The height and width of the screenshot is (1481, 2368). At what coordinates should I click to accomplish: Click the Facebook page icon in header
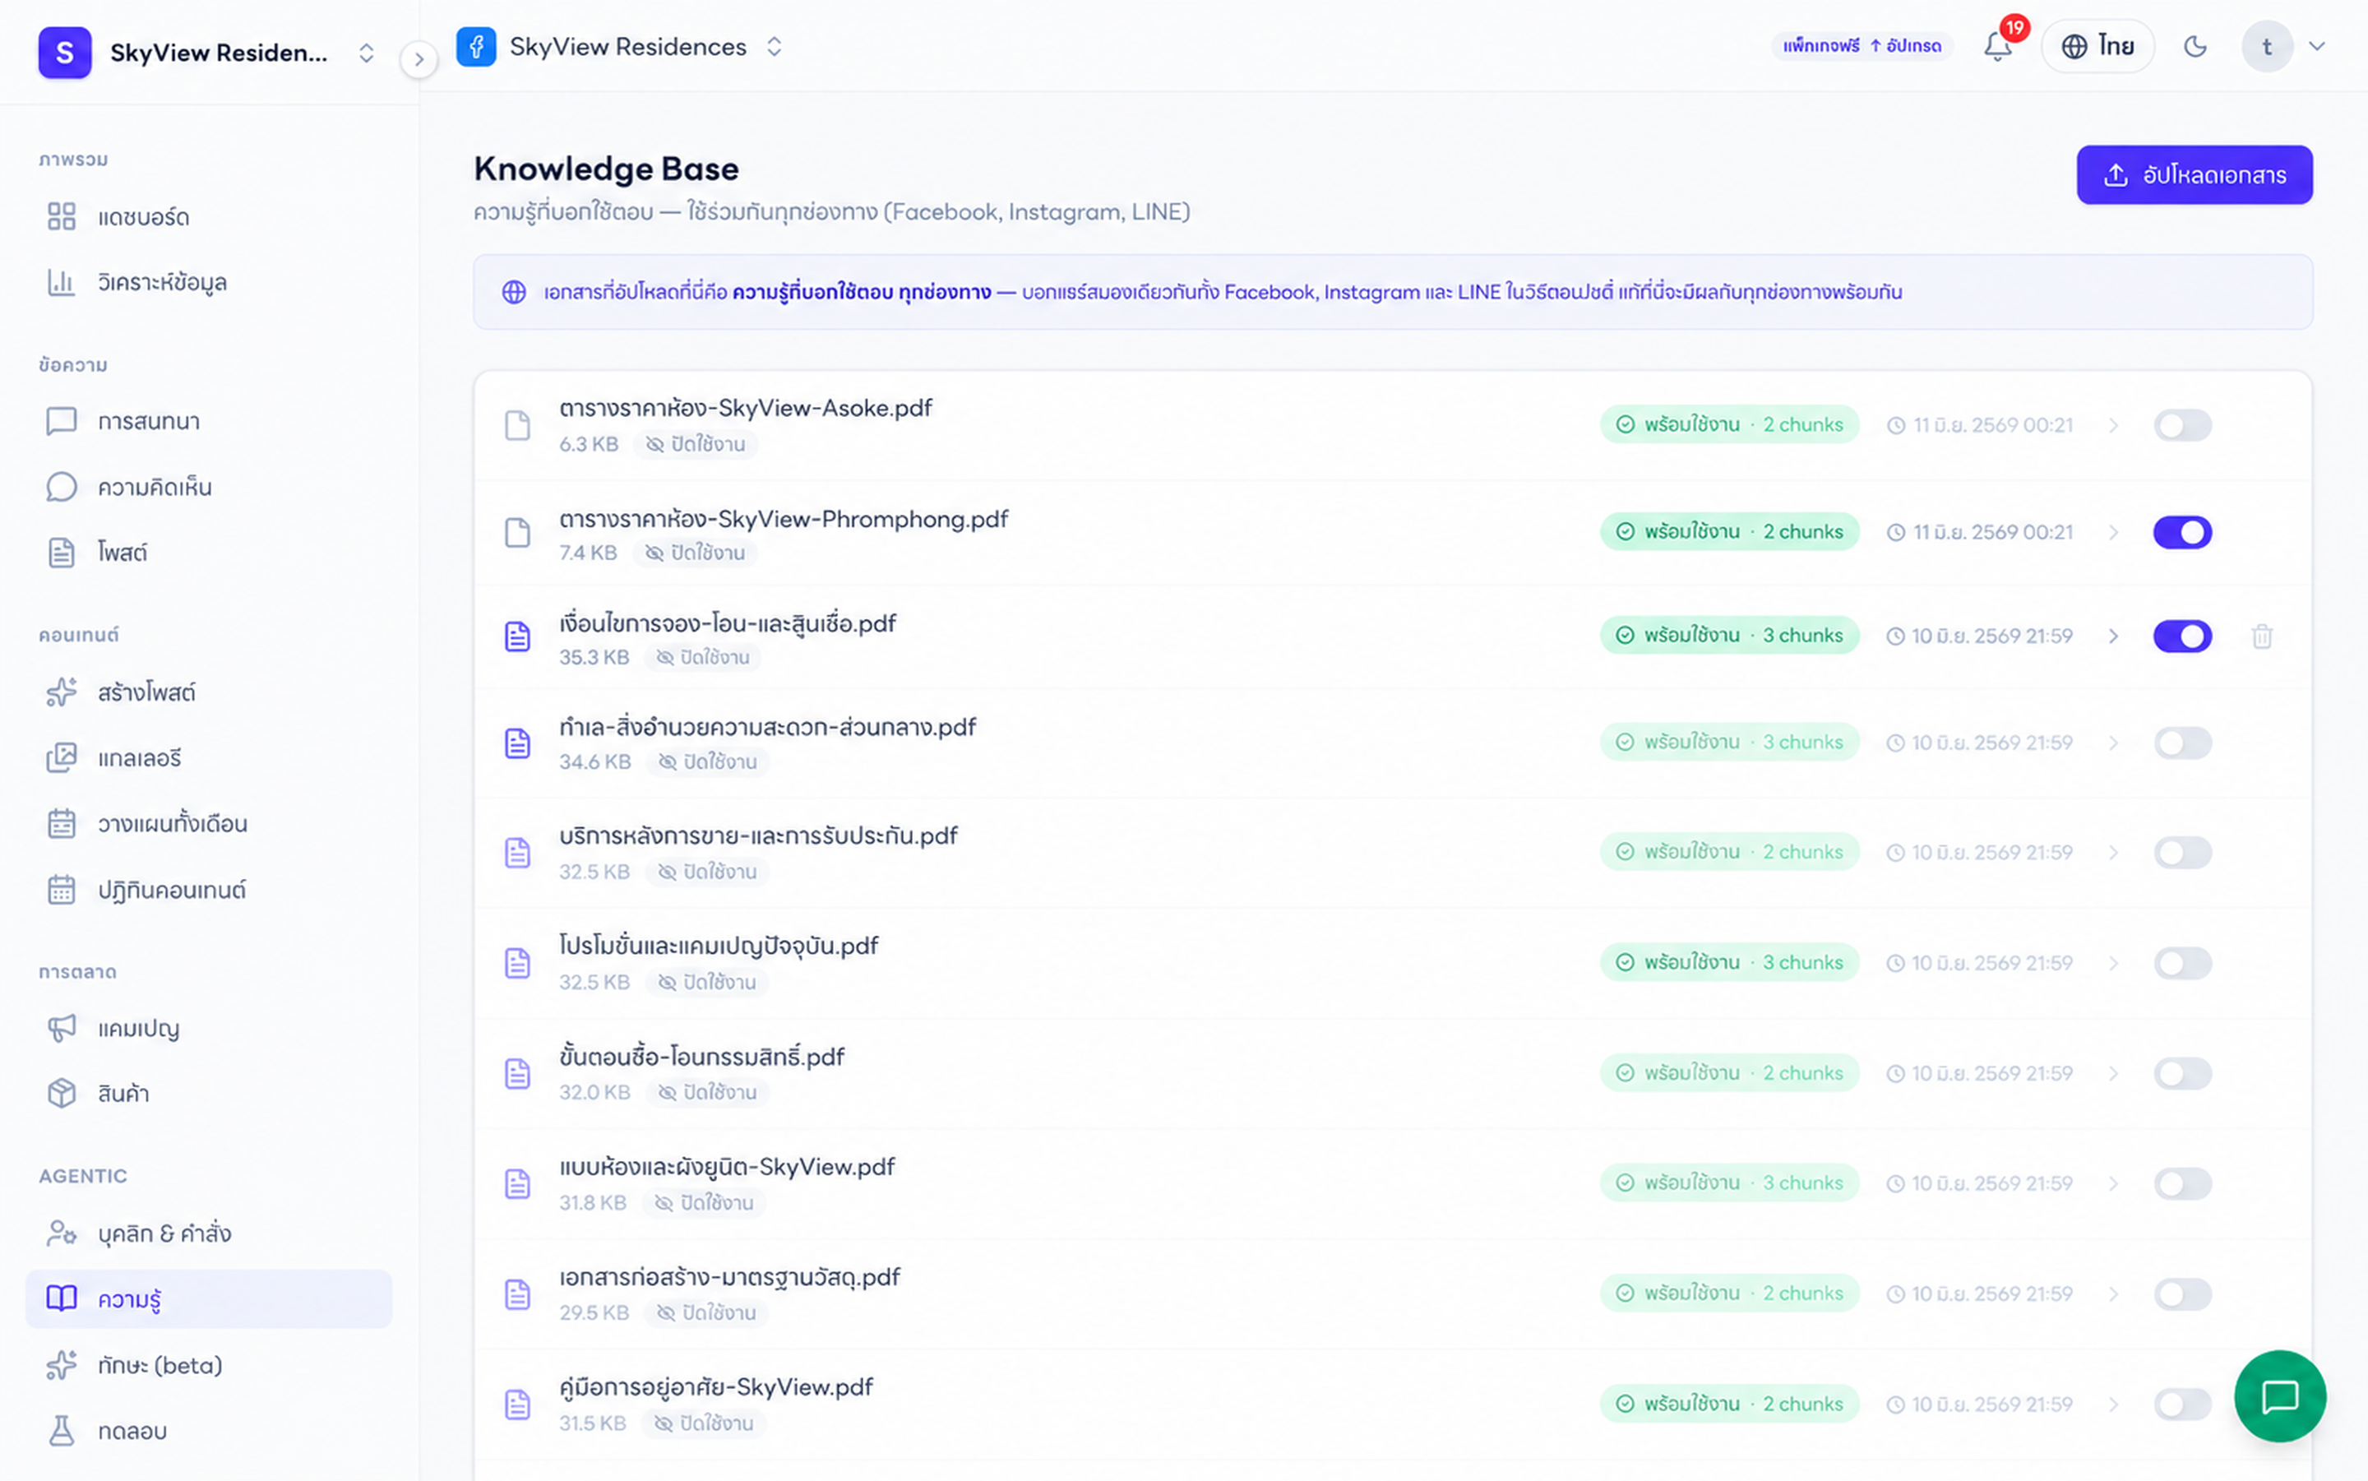point(476,46)
